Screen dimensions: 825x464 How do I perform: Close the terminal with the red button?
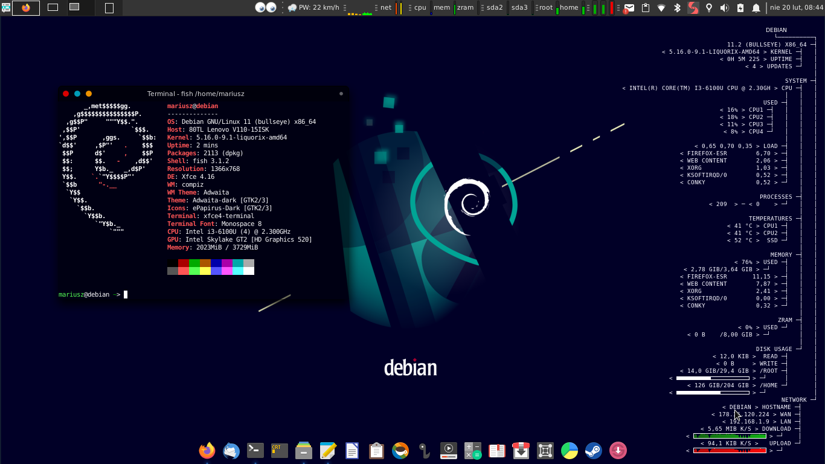66,94
